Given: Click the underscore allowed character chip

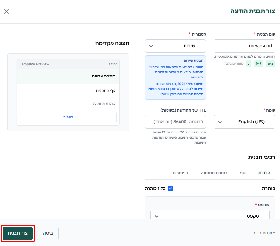Looking at the screenshot, I should pos(249,64).
